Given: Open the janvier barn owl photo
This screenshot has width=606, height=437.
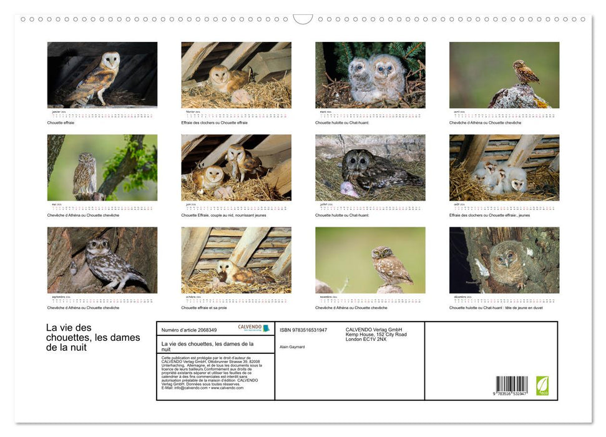Looking at the screenshot, I should click(102, 74).
